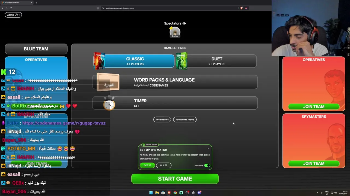Image resolution: width=350 pixels, height=196 pixels.
Task: Open the Admin players menu
Action: [x=13, y=15]
